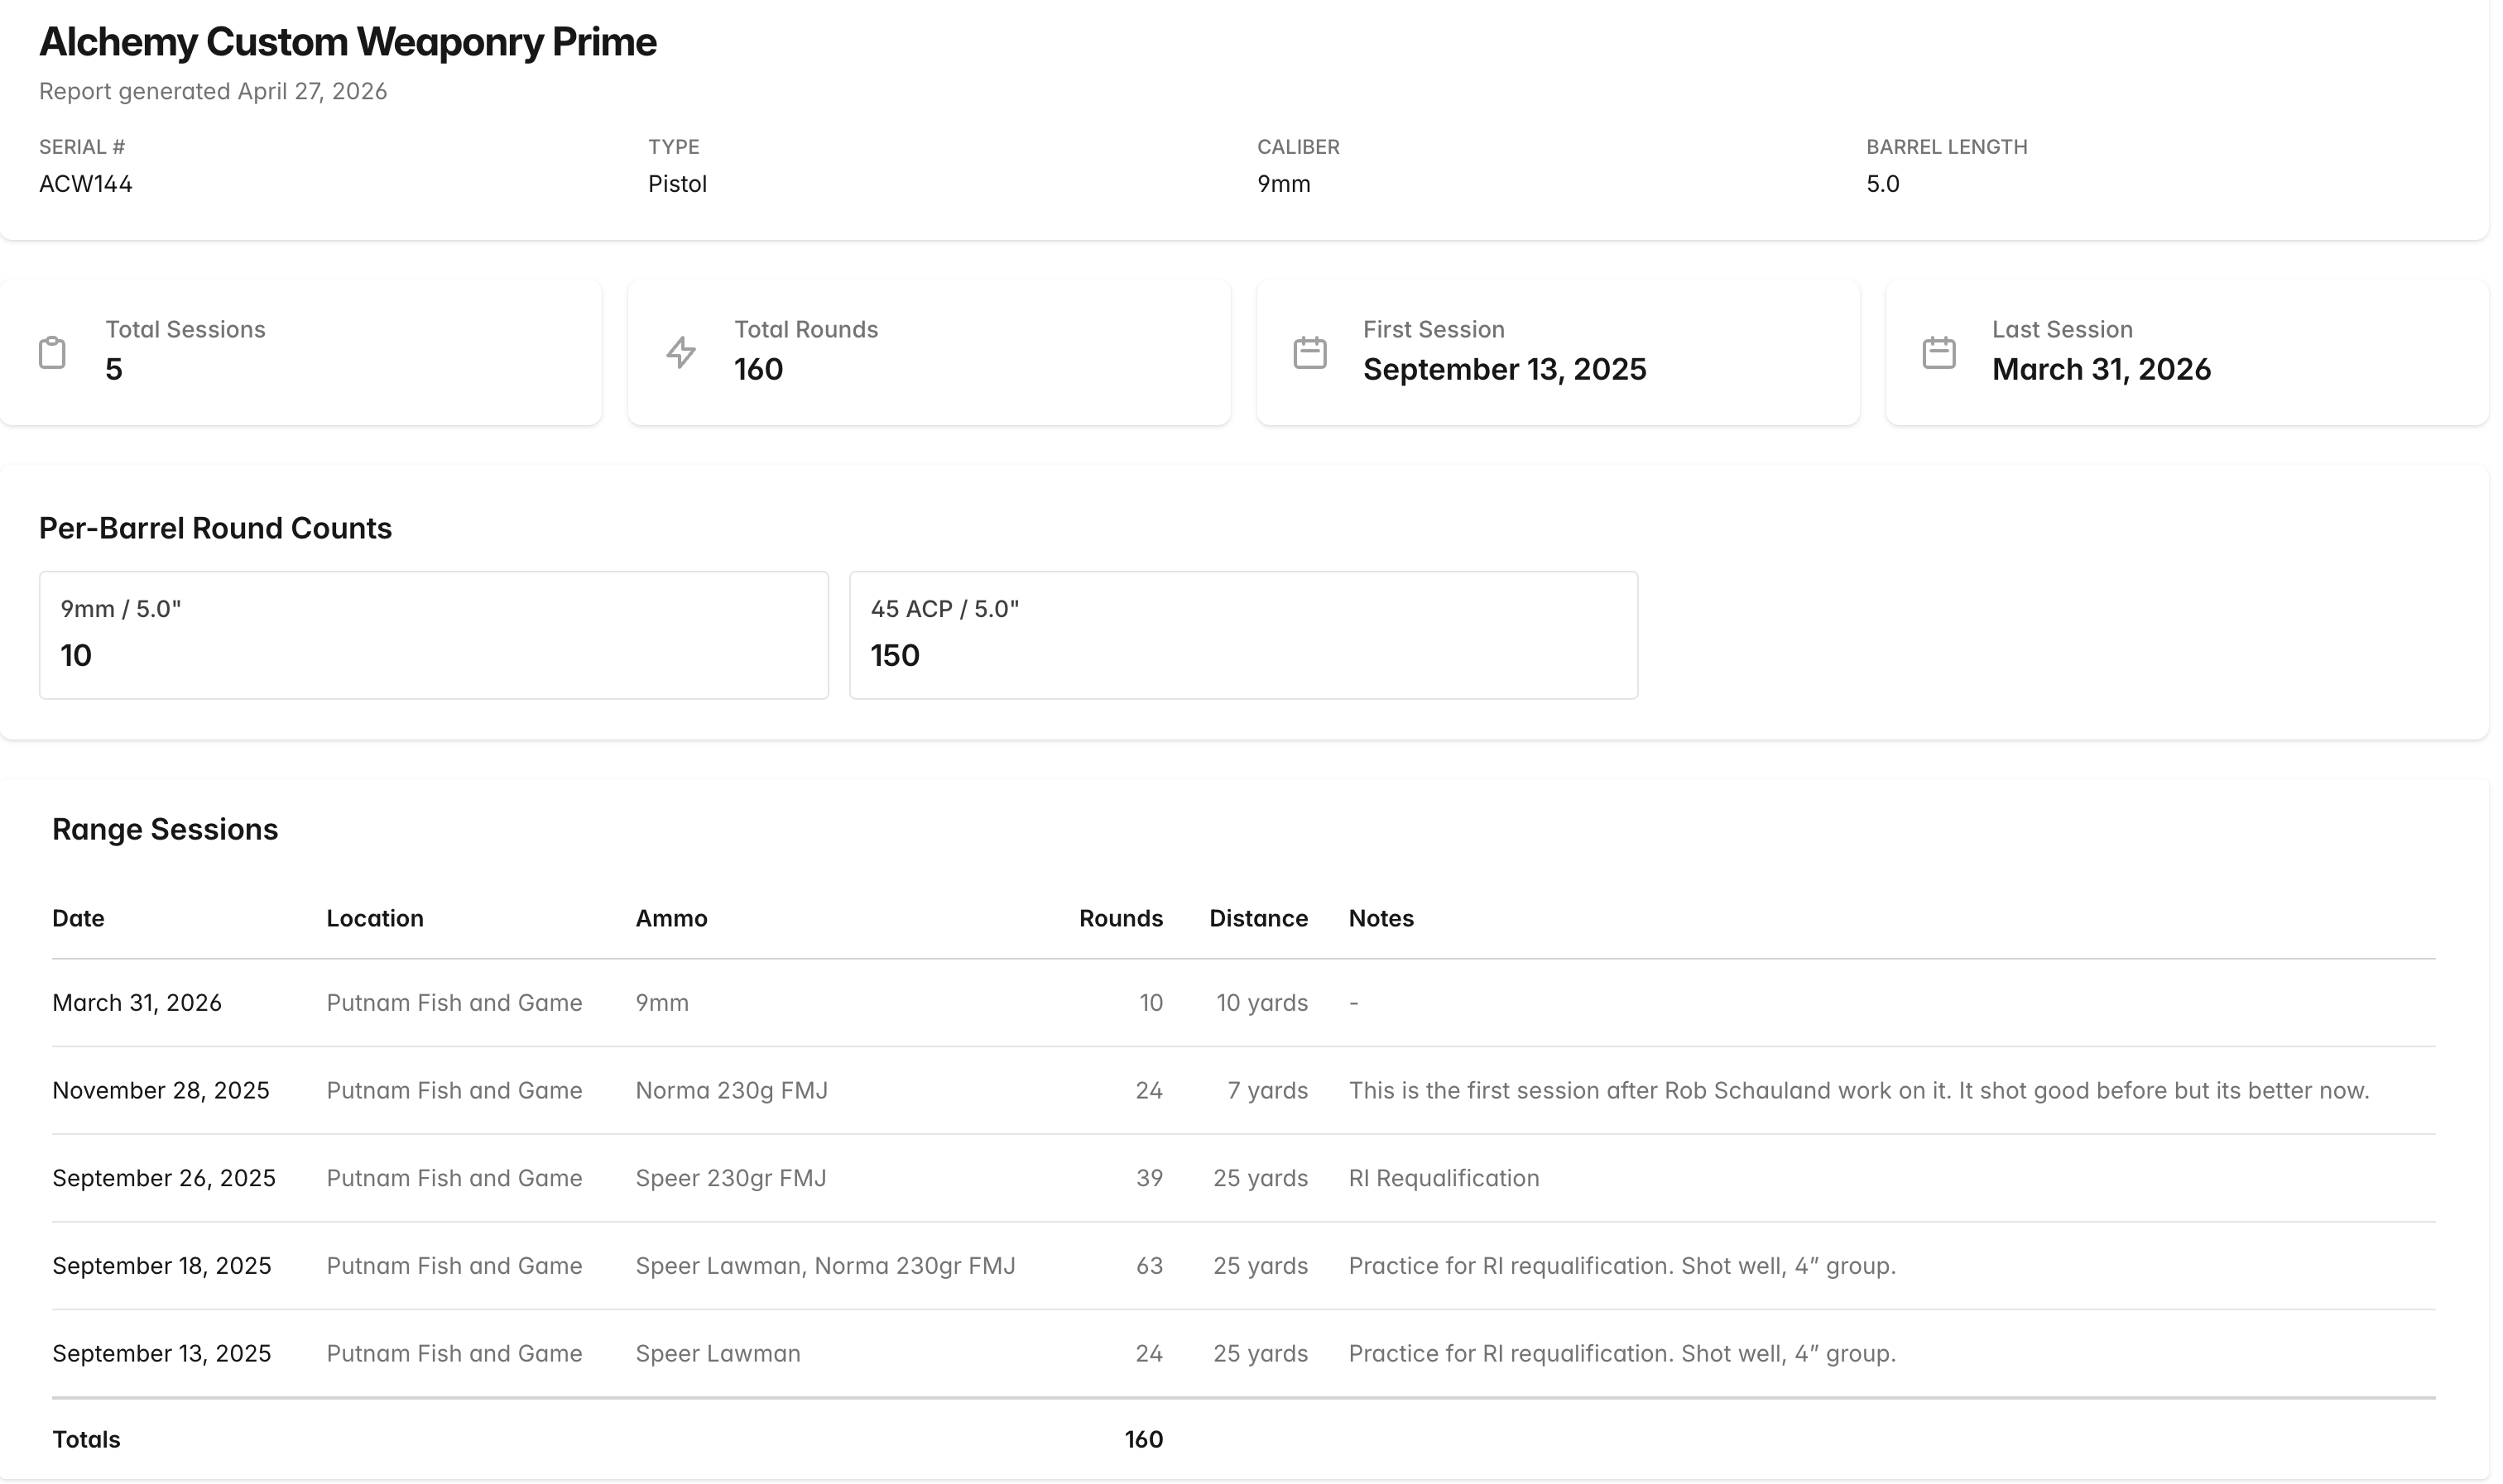
Task: Click the BARREL LENGTH label
Action: coord(1947,147)
